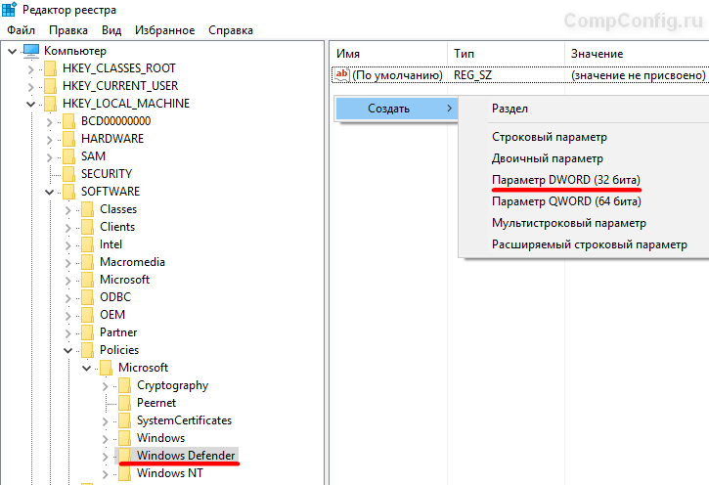The height and width of the screenshot is (485, 709).
Task: Open the Файл menu
Action: pyautogui.click(x=21, y=30)
